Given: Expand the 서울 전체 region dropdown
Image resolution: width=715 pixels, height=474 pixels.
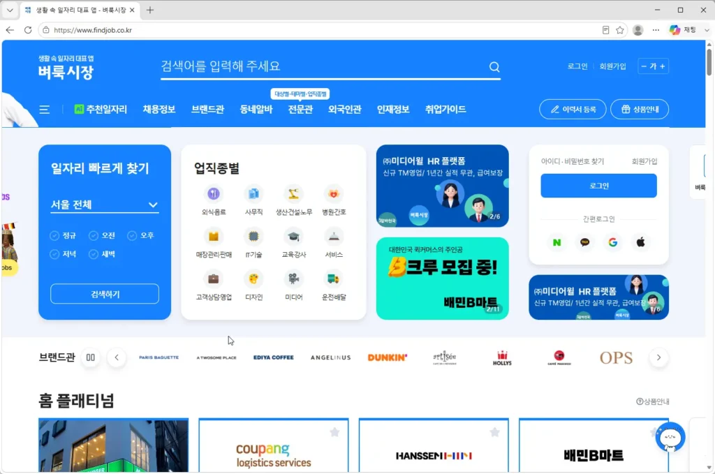Looking at the screenshot, I should coord(105,205).
